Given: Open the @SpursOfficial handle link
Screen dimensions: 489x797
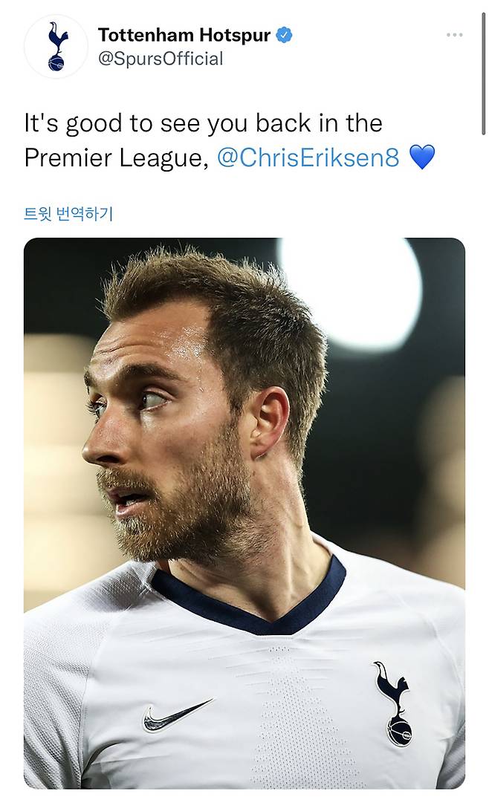Looking at the screenshot, I should pos(160,59).
